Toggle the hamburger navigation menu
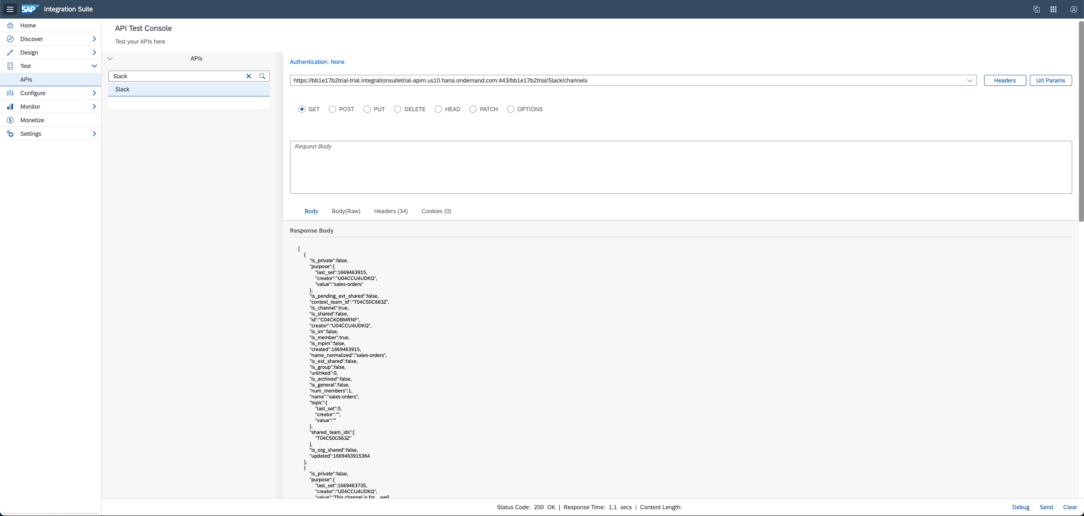The image size is (1084, 516). pos(10,9)
